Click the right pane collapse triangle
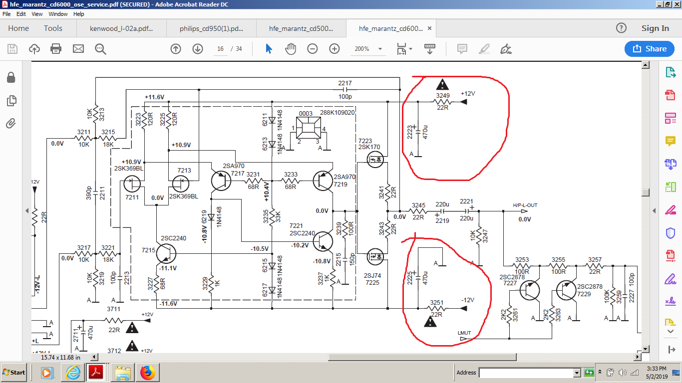 click(x=654, y=211)
